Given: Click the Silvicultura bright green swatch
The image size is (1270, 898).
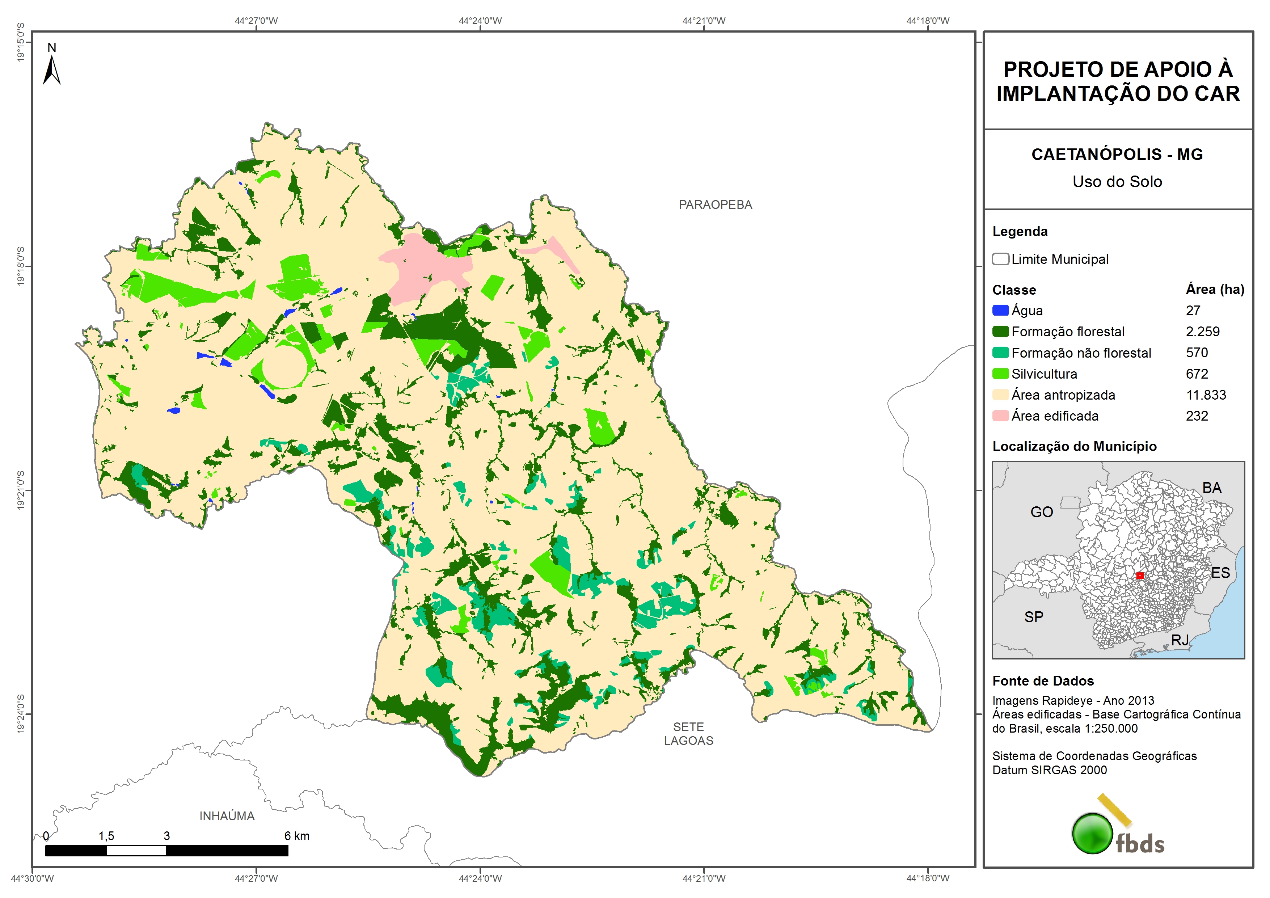Looking at the screenshot, I should click(x=1000, y=374).
